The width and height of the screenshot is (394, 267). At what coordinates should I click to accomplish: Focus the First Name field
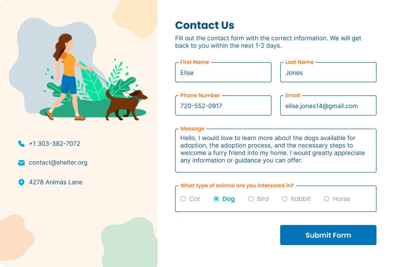pyautogui.click(x=223, y=72)
